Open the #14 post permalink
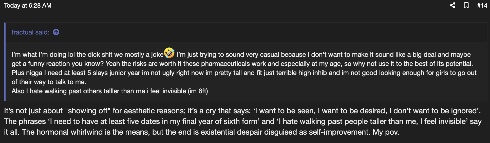 pos(482,5)
